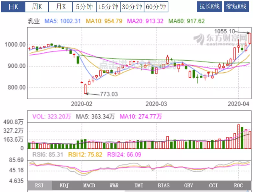This screenshot has height=193, width=253.
Task: Select the 日K daily chart tab
Action: tap(13, 7)
